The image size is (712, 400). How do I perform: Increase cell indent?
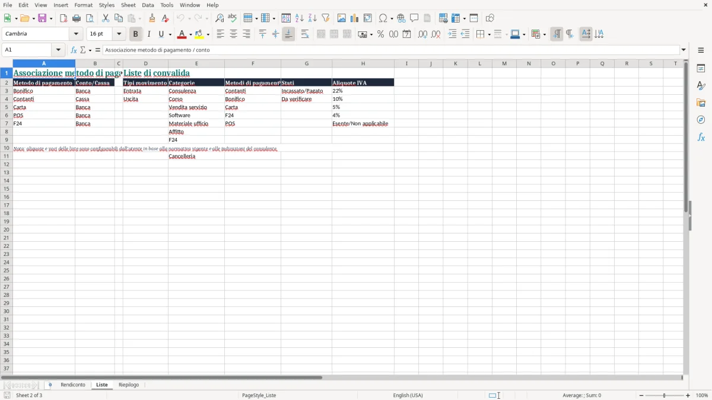click(x=452, y=34)
